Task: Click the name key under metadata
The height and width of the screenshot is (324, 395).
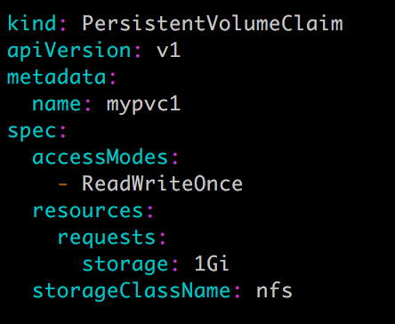Action: (56, 104)
